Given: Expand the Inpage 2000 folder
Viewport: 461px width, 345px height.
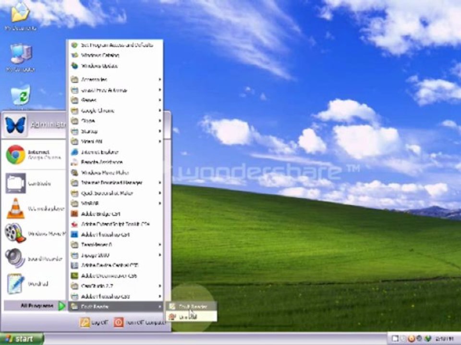Looking at the screenshot, I should tap(116, 255).
